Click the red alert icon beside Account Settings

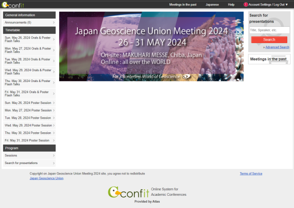pos(246,5)
